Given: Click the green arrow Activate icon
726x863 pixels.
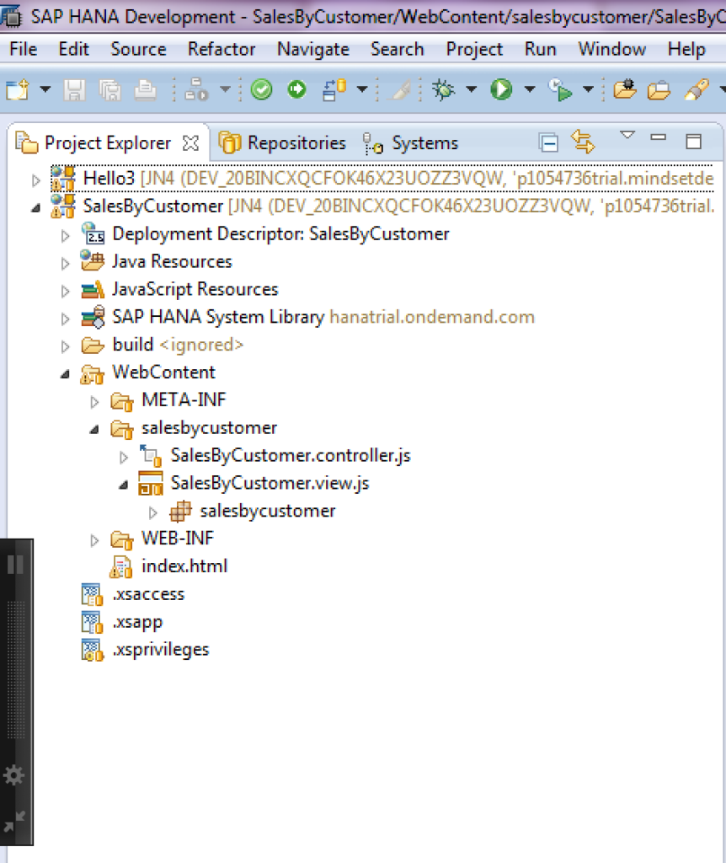Looking at the screenshot, I should click(297, 89).
